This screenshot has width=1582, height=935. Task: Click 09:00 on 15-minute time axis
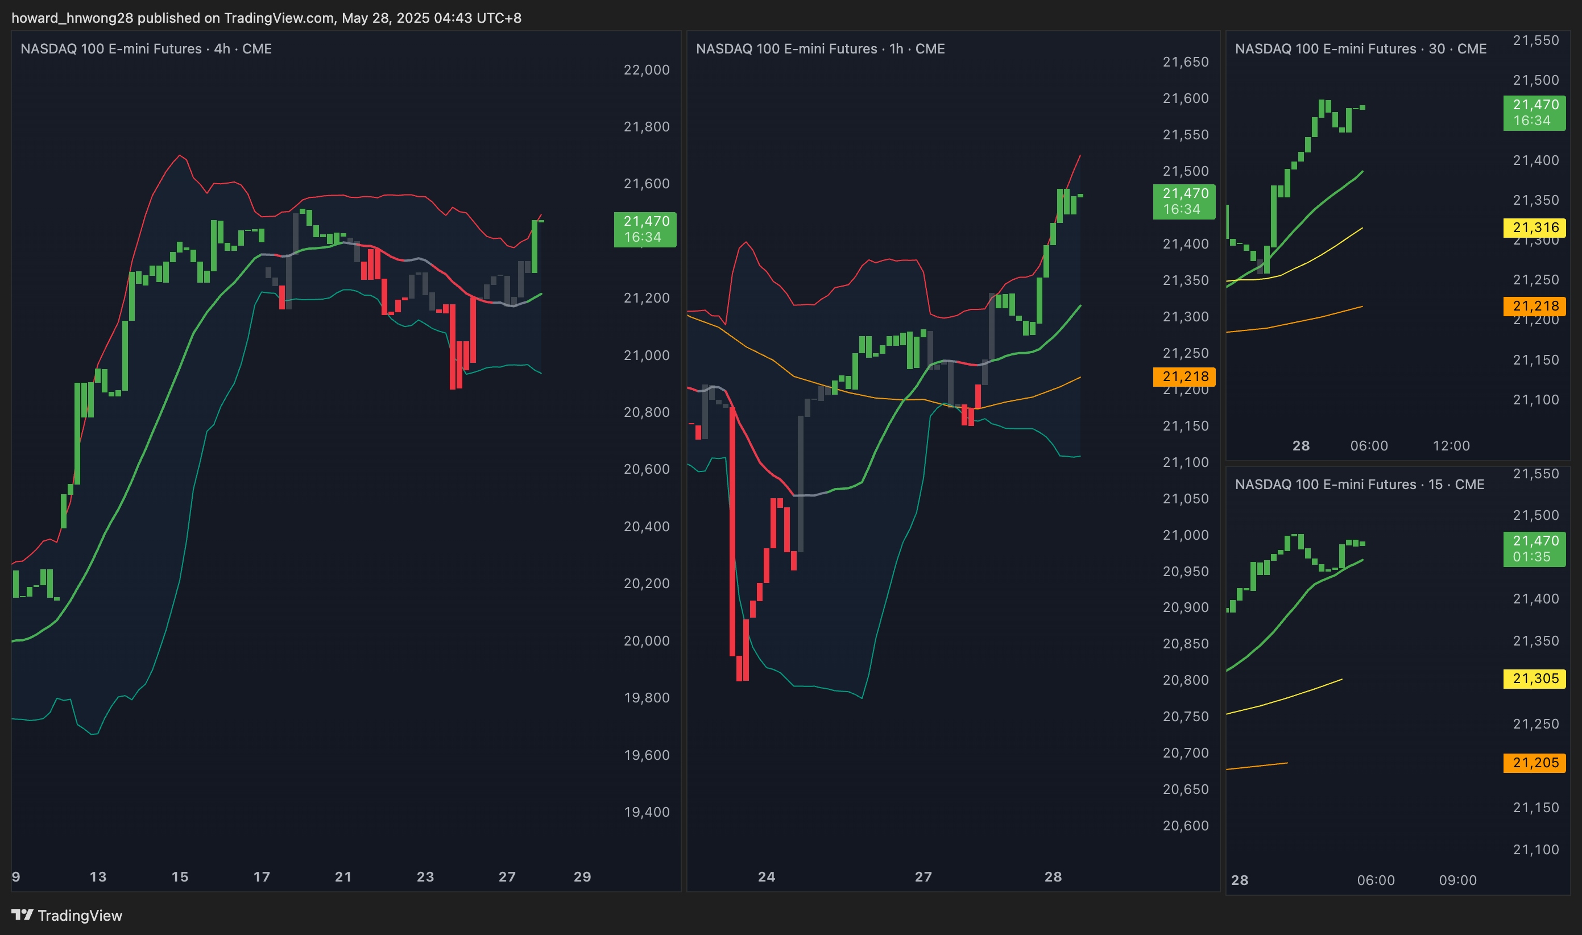point(1457,880)
